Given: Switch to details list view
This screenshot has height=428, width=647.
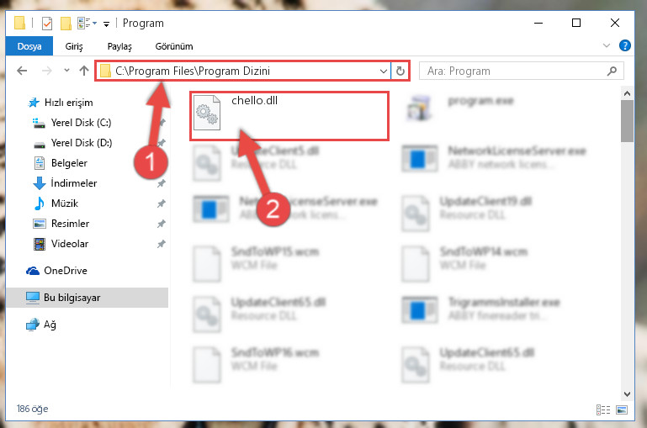Looking at the screenshot, I should (603, 410).
